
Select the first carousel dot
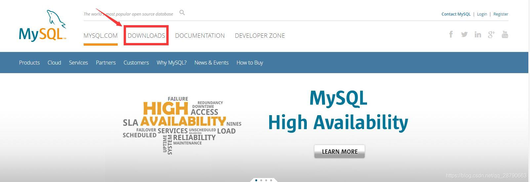(x=256, y=180)
